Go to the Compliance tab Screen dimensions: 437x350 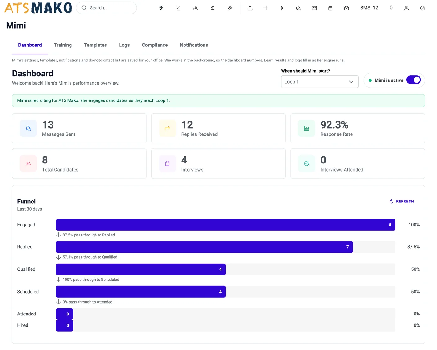[155, 45]
